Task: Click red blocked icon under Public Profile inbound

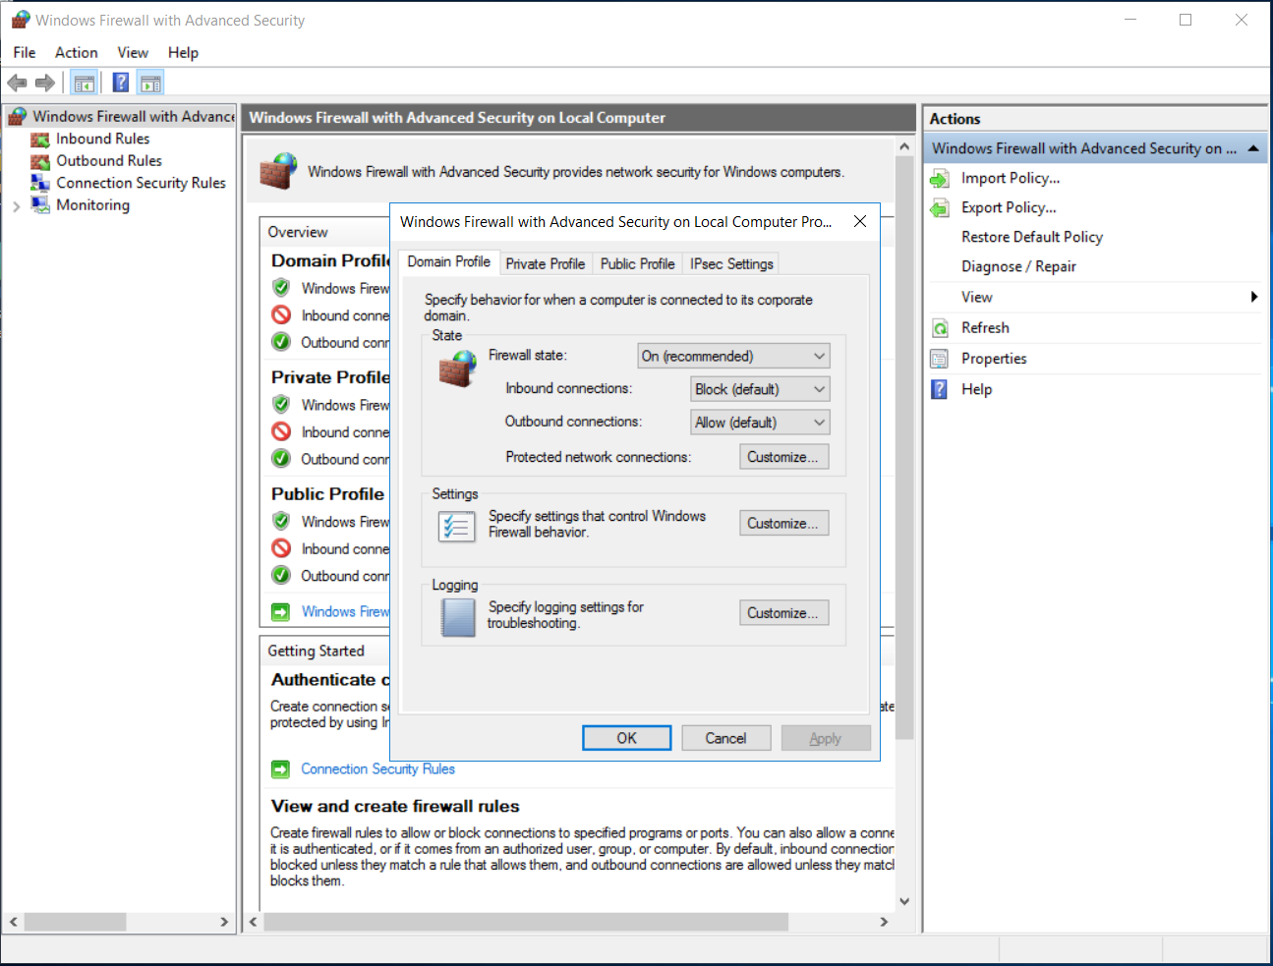Action: [281, 548]
